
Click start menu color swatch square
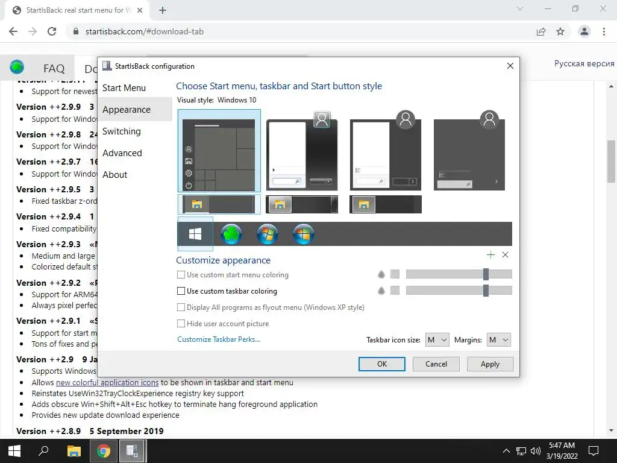click(x=395, y=274)
